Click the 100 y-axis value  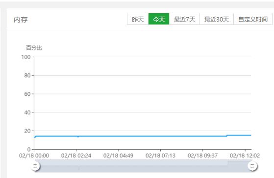click(26, 57)
